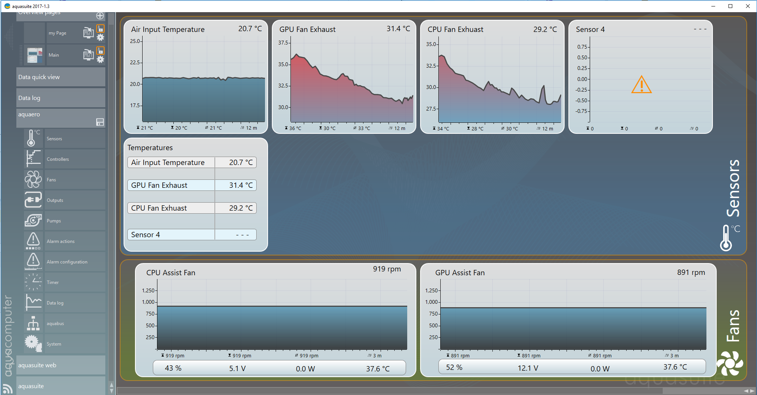Click the Alarm configuration icon

(x=33, y=262)
